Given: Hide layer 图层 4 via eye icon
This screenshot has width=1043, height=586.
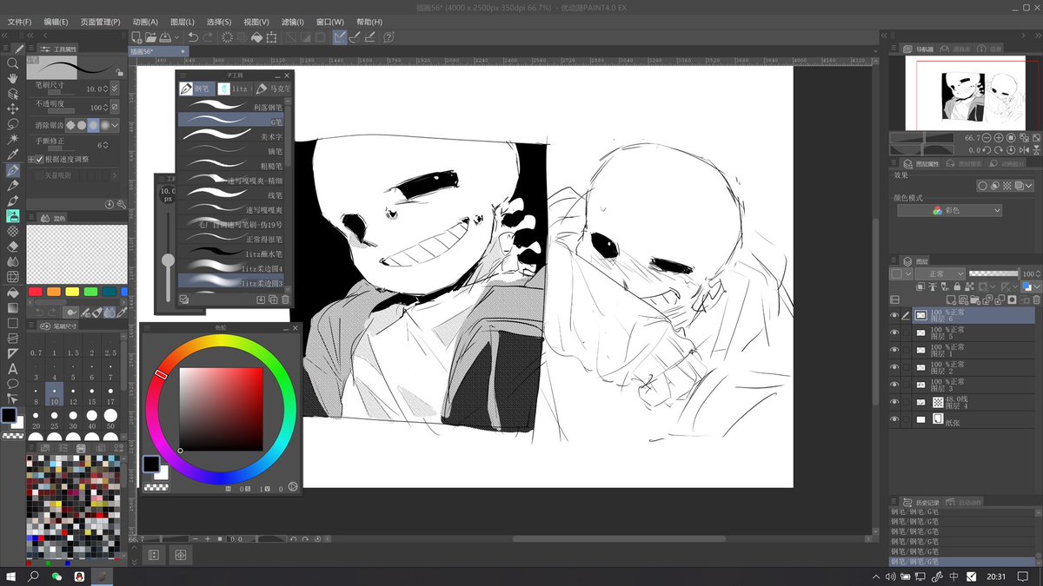Looking at the screenshot, I should (x=894, y=402).
